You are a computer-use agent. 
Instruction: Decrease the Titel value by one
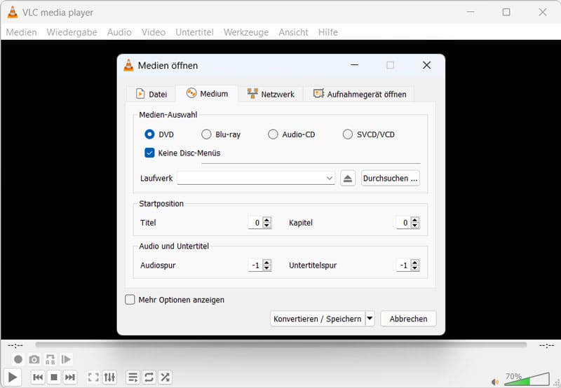266,226
